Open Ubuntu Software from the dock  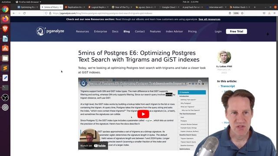pyautogui.click(x=5, y=48)
